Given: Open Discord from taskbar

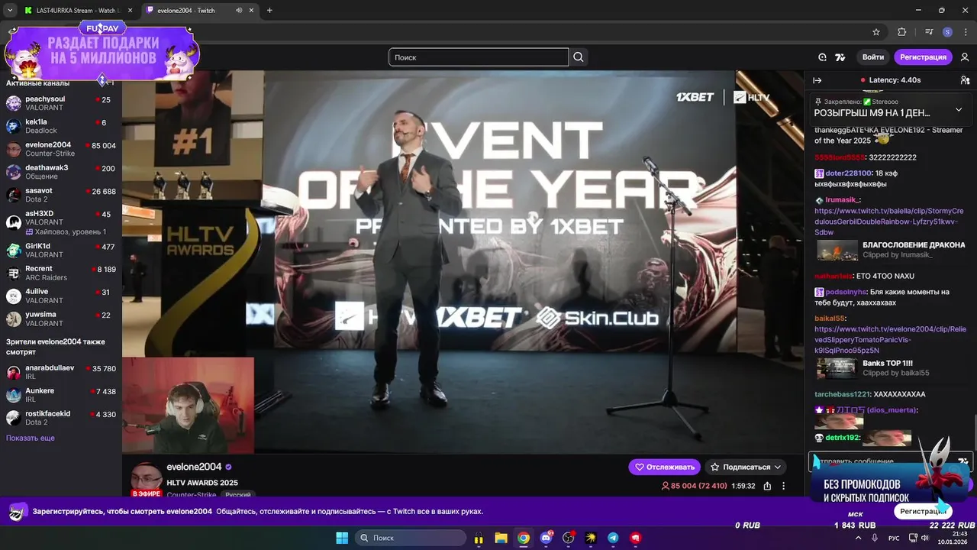Looking at the screenshot, I should [x=546, y=538].
